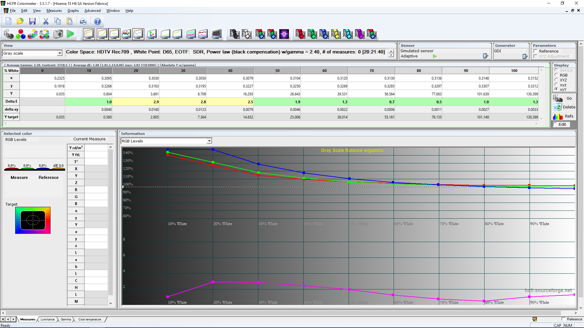Click the scissors Cut icon

point(46,21)
